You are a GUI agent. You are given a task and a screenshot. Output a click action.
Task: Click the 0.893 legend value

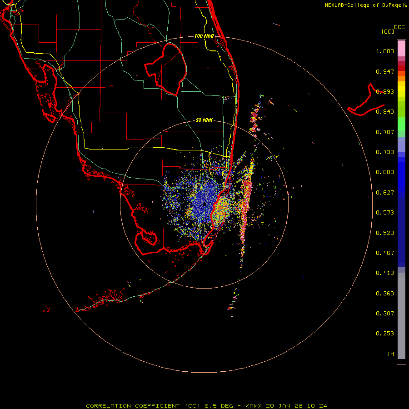(x=385, y=91)
